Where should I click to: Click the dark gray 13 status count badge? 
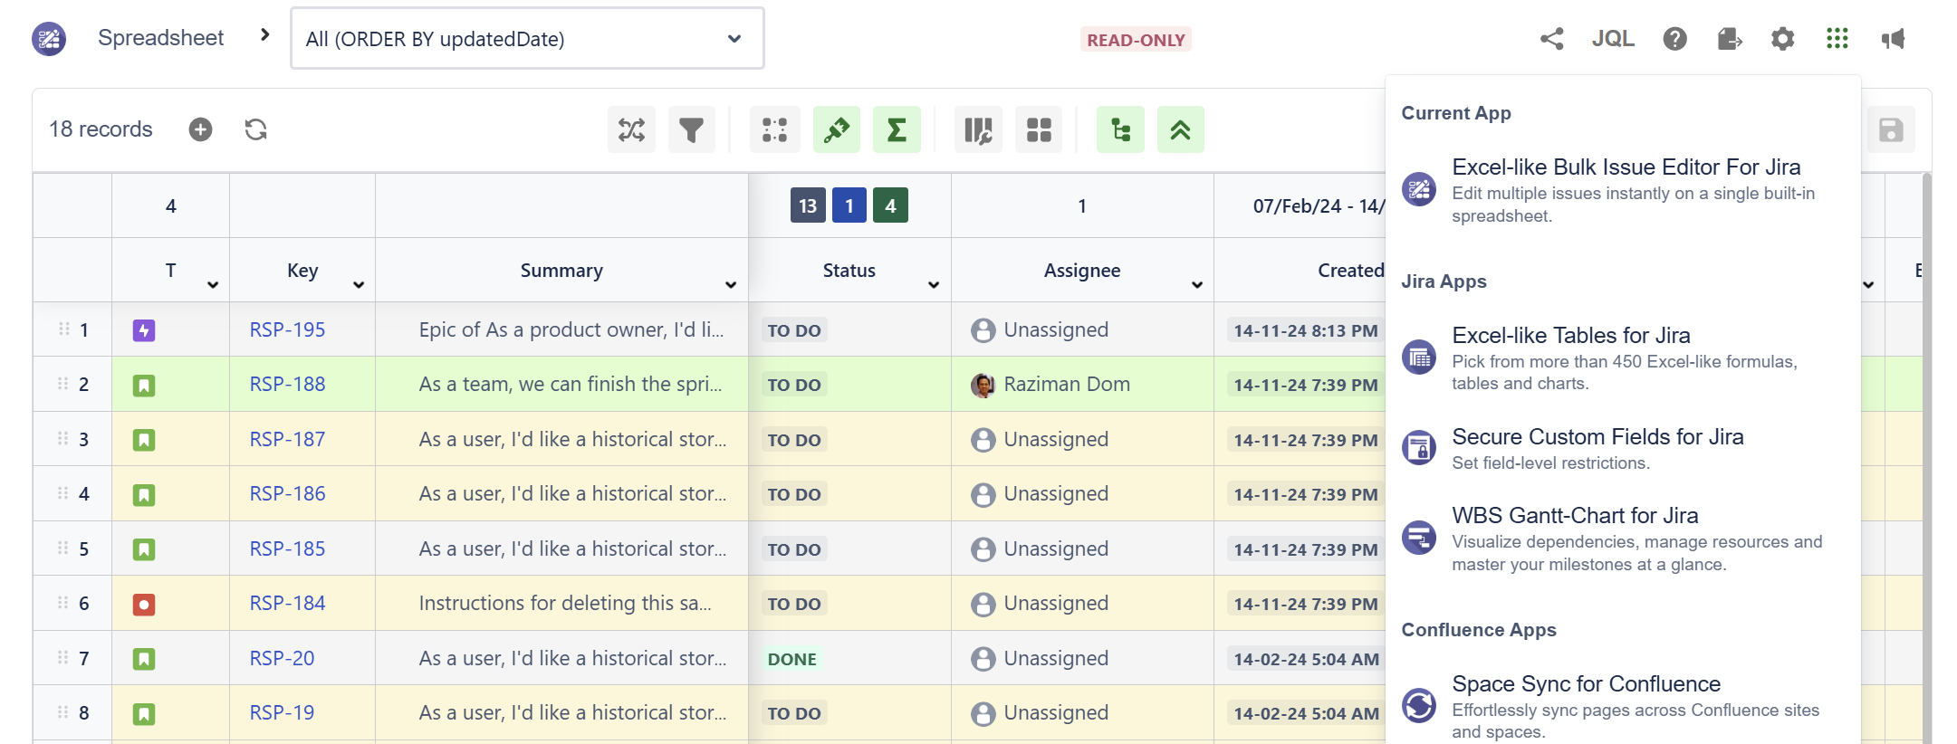[x=807, y=206]
